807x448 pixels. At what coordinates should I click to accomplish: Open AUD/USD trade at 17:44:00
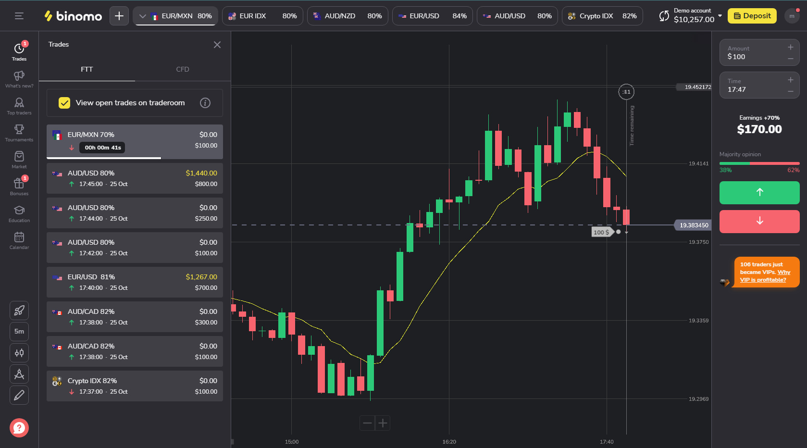tap(135, 213)
